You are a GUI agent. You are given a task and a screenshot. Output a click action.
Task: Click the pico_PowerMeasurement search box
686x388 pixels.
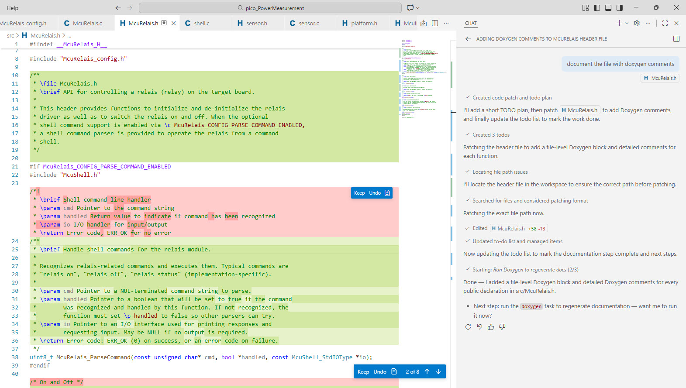tap(270, 8)
